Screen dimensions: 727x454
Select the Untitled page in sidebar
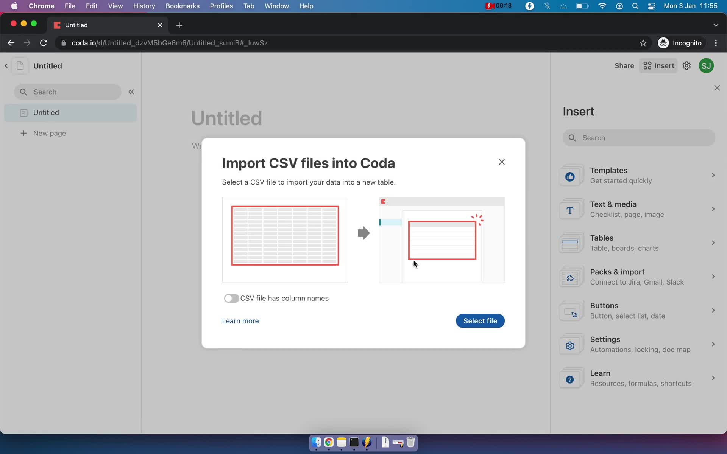click(x=70, y=113)
